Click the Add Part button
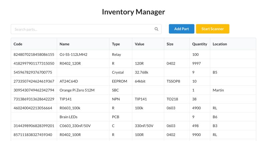Viewport: 267px width, 141px height. [x=182, y=29]
